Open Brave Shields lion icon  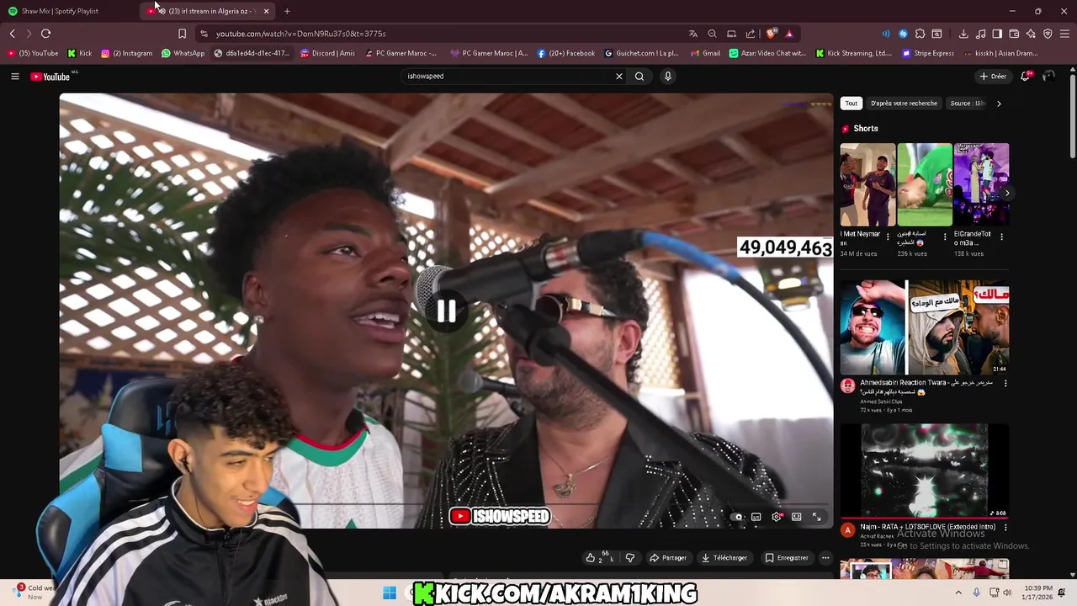click(771, 34)
